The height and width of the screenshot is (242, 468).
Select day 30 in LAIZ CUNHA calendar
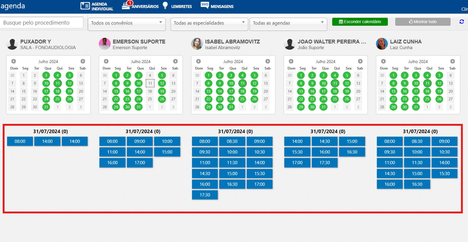tap(405, 107)
